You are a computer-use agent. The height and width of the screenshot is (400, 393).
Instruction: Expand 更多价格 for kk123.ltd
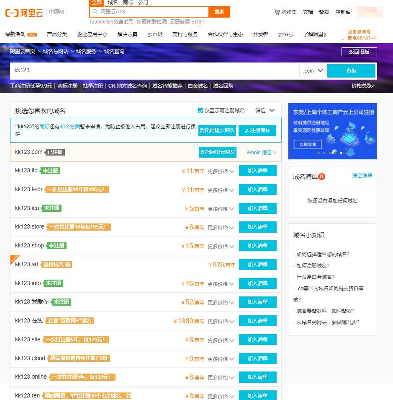(221, 171)
